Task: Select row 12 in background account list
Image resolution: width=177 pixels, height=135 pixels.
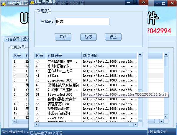Action: [20, 113]
